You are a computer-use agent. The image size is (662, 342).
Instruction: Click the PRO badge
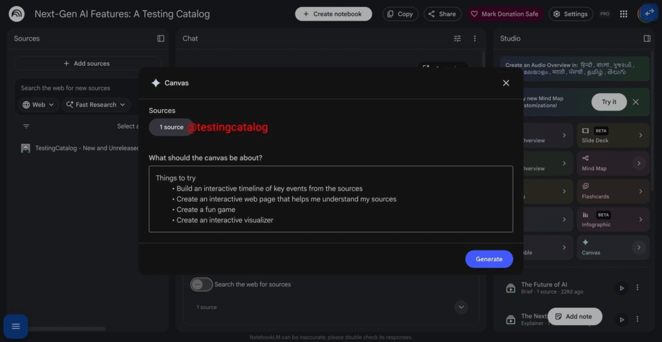pos(605,14)
